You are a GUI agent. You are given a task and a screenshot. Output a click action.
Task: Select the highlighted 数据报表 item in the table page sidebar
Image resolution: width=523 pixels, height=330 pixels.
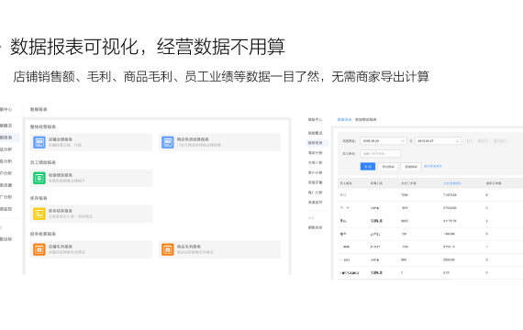coord(316,143)
